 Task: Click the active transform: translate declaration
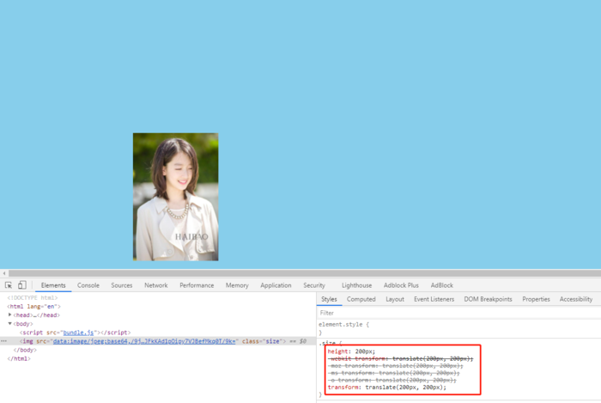386,388
